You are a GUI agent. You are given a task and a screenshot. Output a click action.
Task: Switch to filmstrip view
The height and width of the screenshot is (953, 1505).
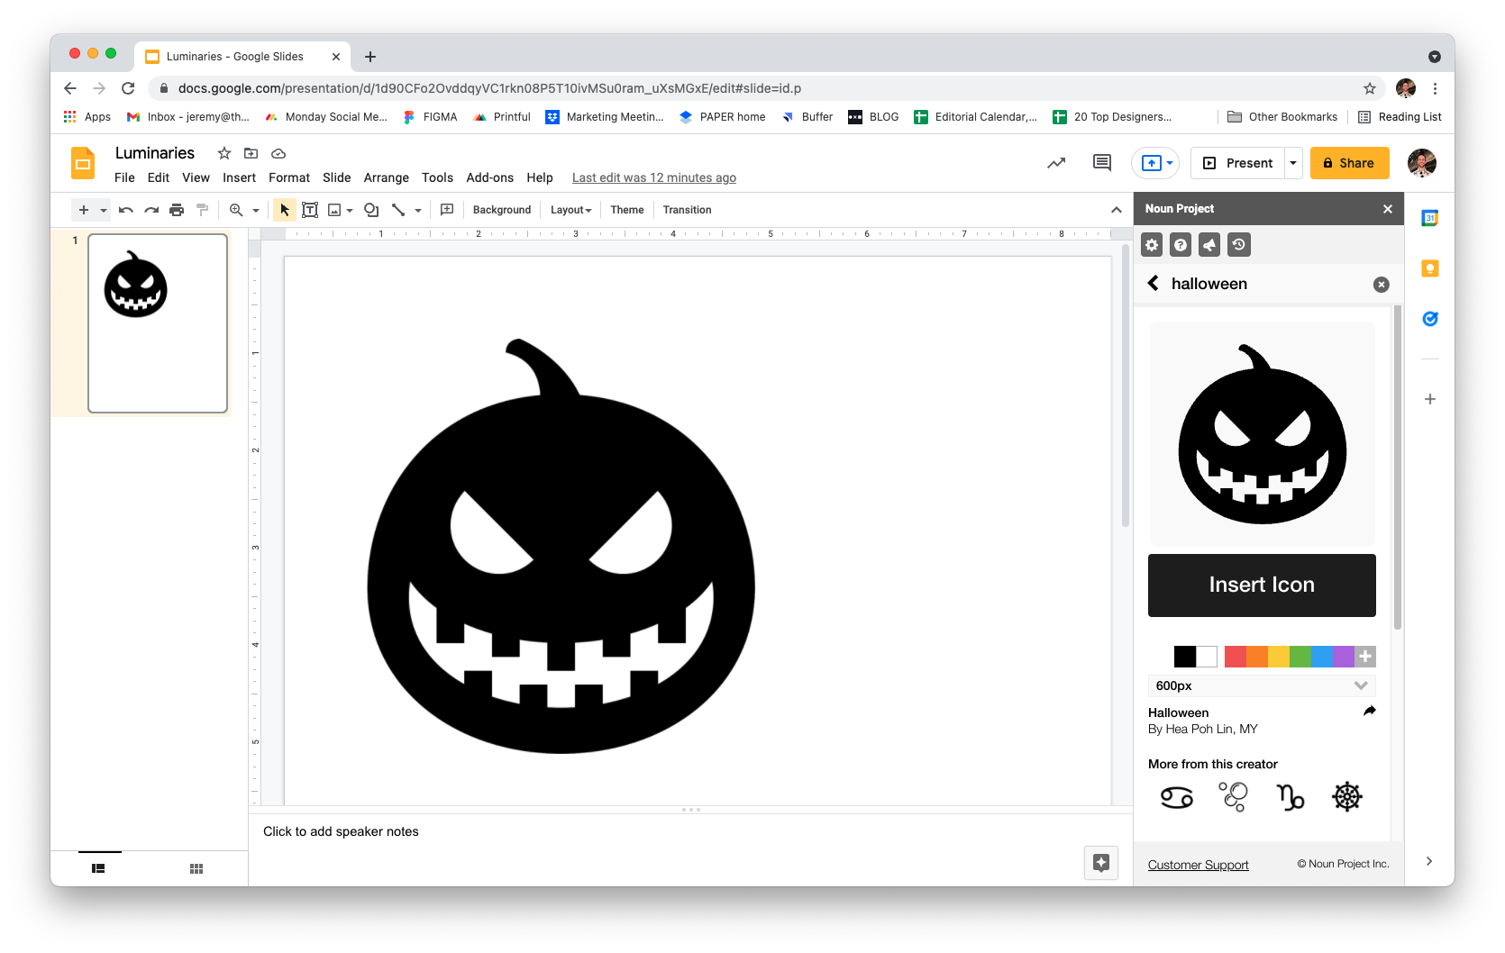click(99, 868)
